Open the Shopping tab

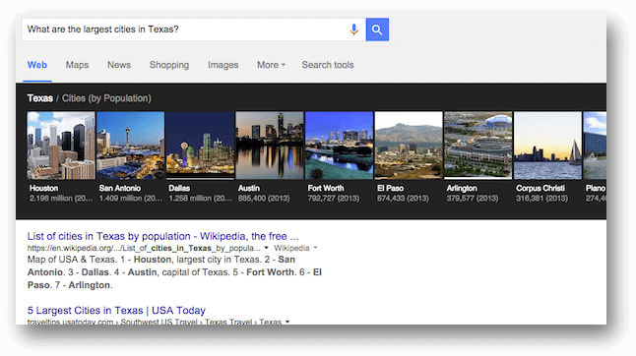tap(169, 65)
